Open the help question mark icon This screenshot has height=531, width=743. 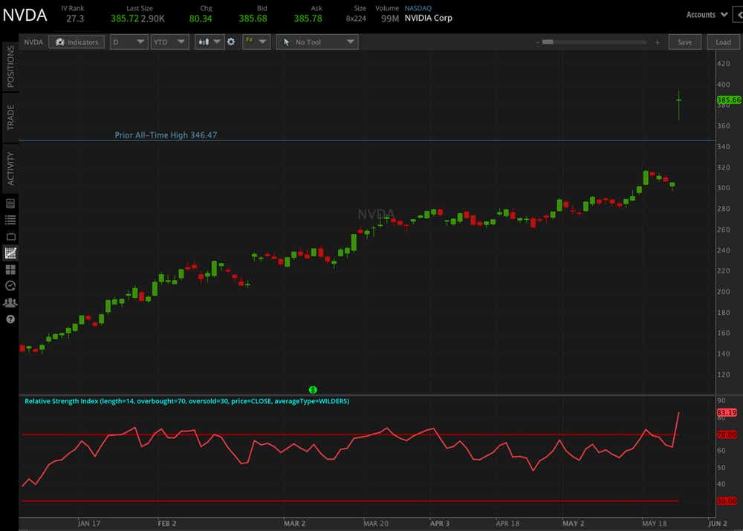point(10,319)
